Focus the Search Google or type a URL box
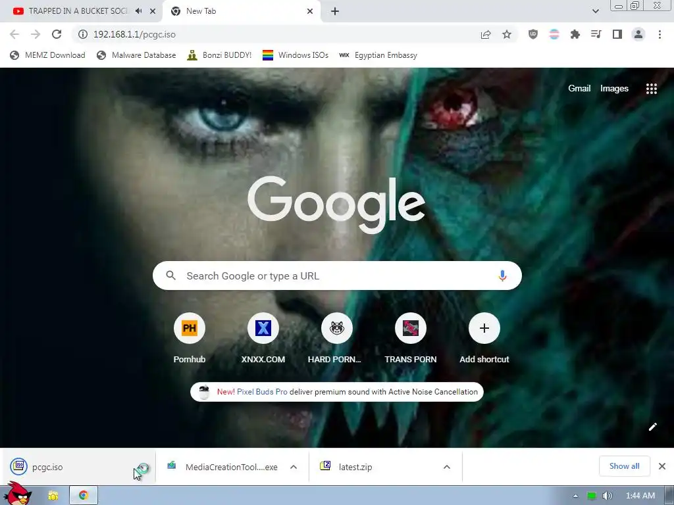Image resolution: width=674 pixels, height=505 pixels. (x=337, y=276)
